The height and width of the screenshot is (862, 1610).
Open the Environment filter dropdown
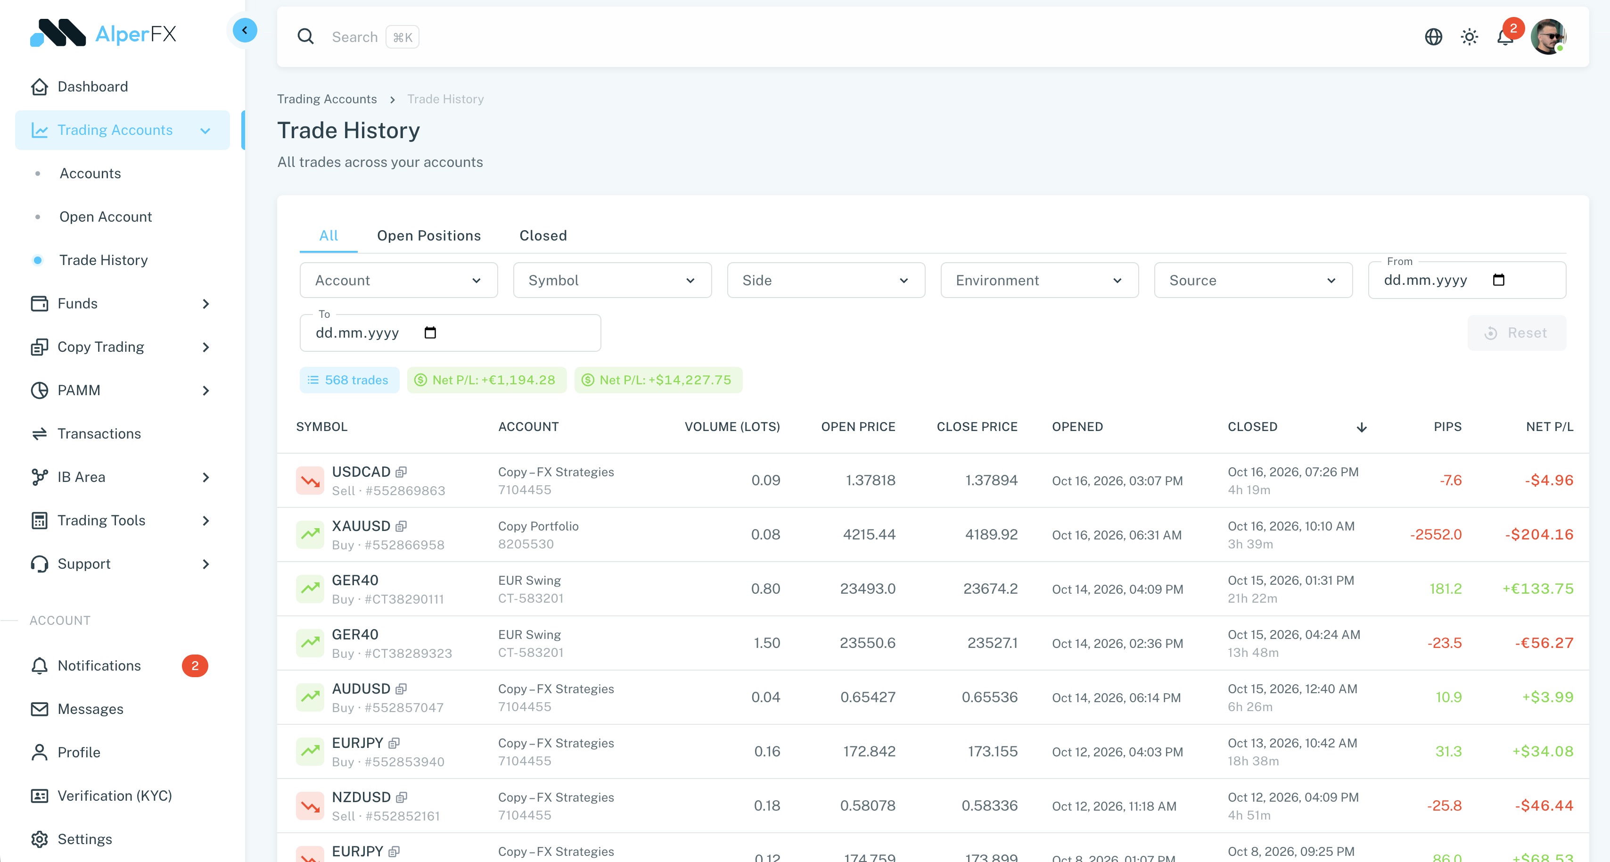[x=1039, y=280]
